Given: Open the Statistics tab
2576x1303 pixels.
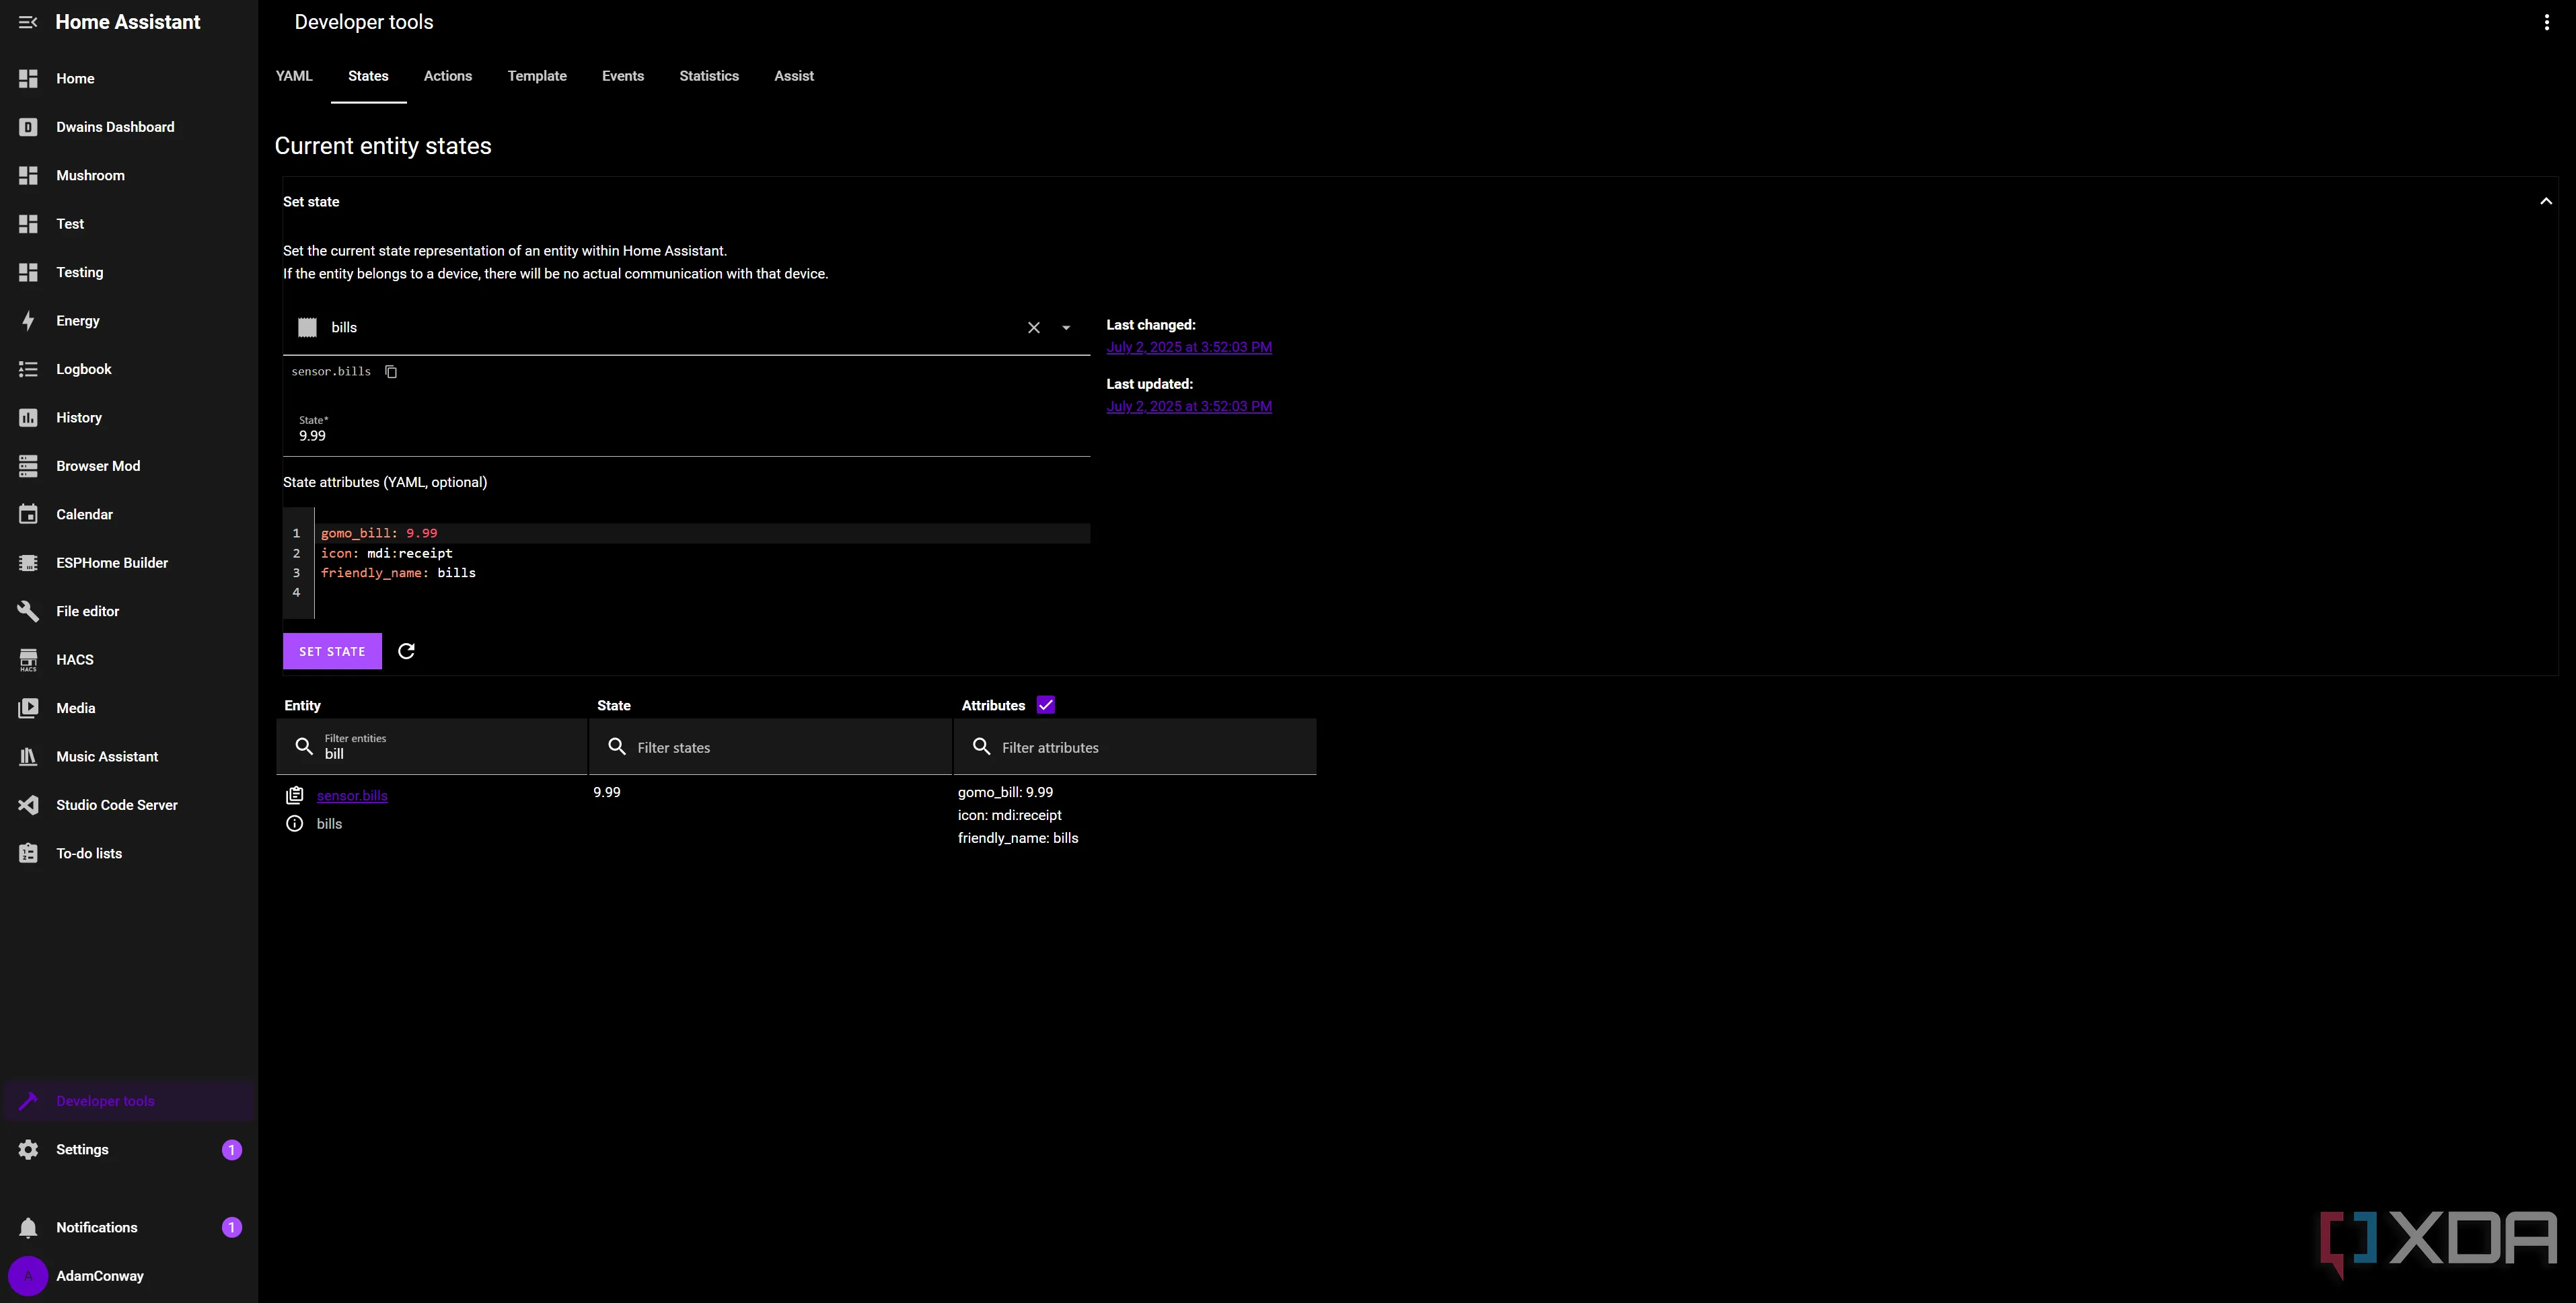Looking at the screenshot, I should tap(709, 76).
